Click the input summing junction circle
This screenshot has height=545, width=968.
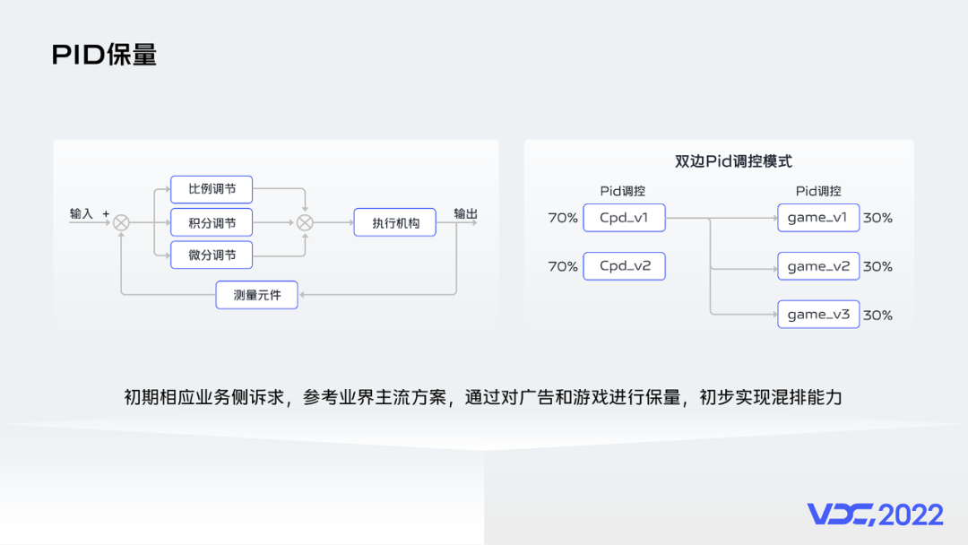(x=121, y=222)
